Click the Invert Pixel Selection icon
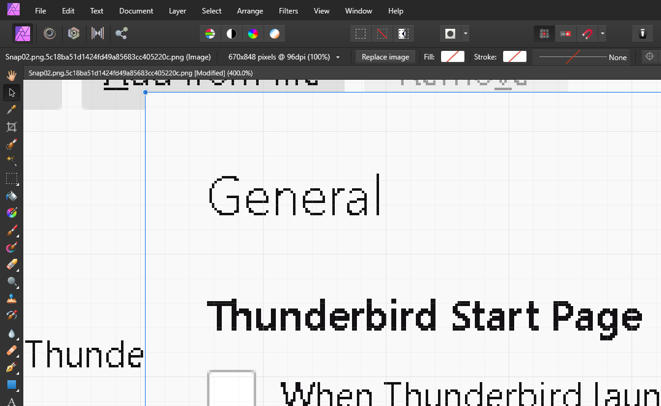This screenshot has width=661, height=406. pos(404,34)
